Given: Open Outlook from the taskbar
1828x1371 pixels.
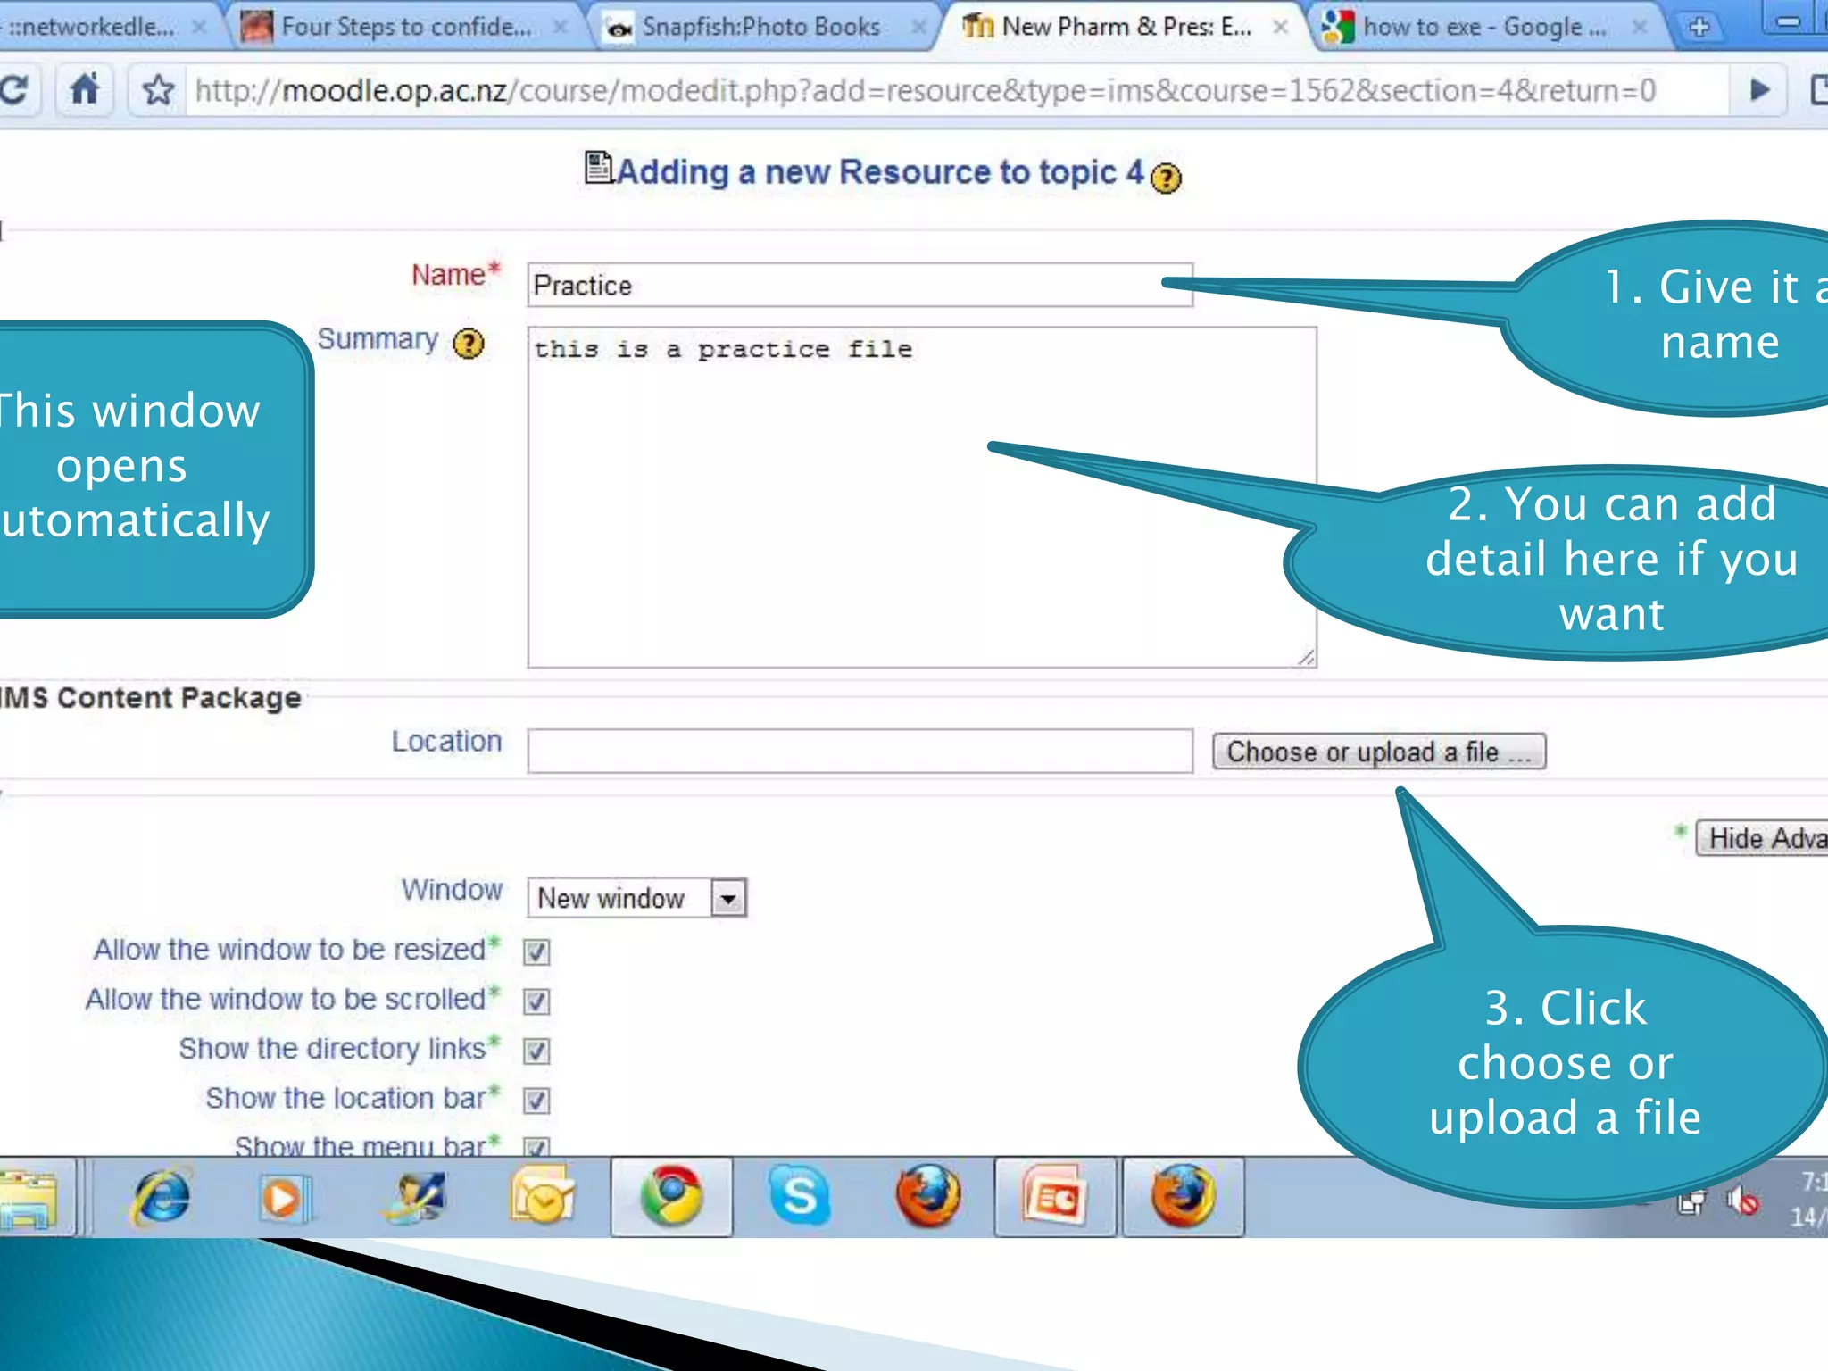Looking at the screenshot, I should (x=542, y=1197).
